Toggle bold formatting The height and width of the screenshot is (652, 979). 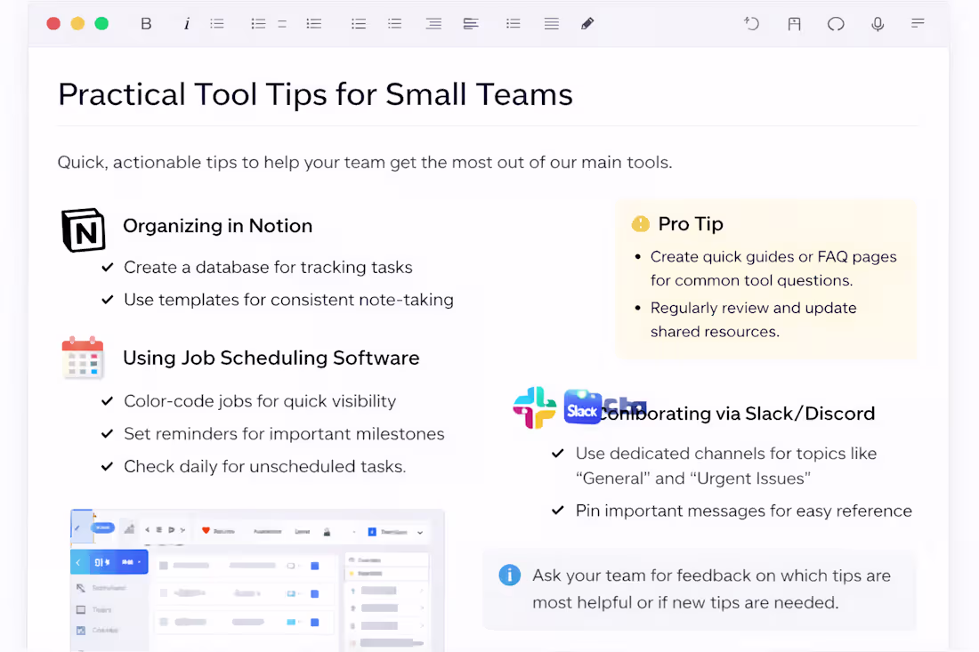tap(146, 23)
